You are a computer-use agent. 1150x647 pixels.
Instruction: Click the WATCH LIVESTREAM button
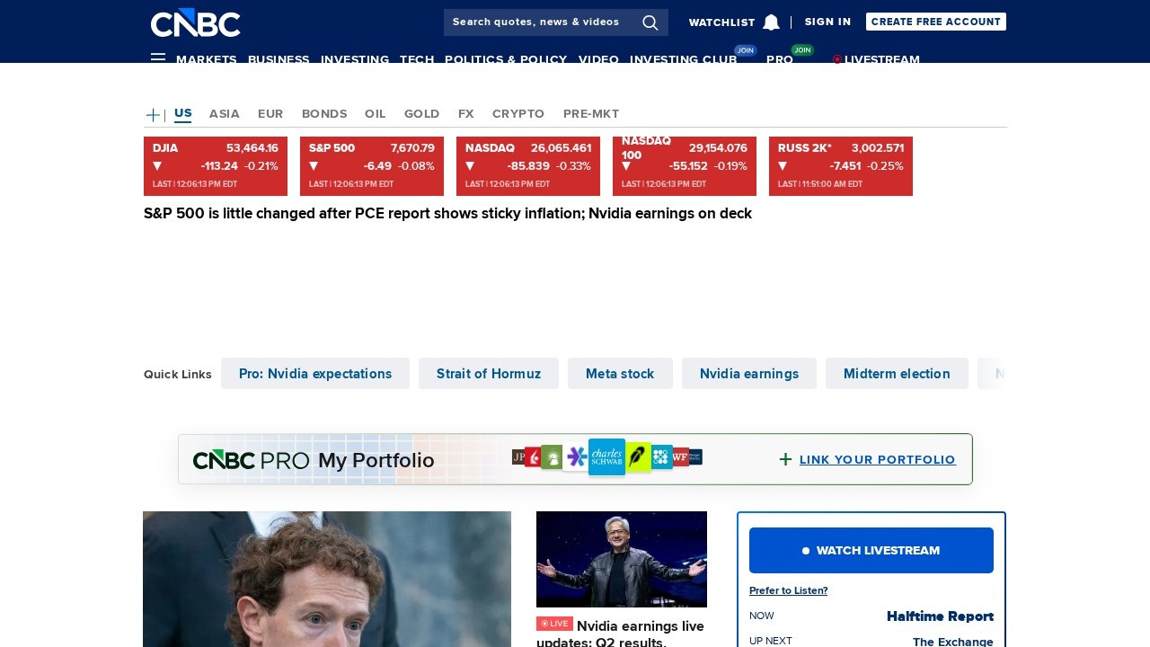(871, 550)
